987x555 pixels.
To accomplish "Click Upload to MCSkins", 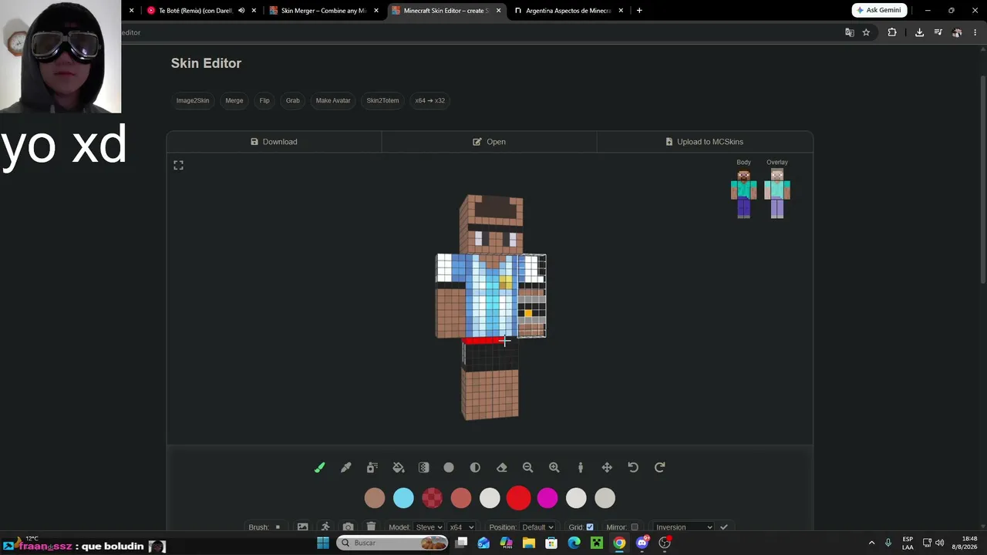I will pos(705,142).
